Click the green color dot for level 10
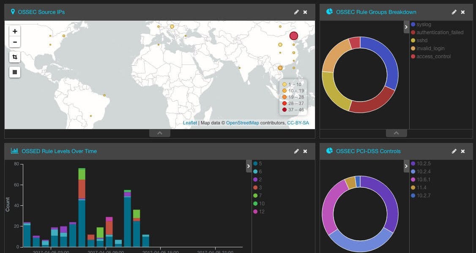The height and width of the screenshot is (253, 476). (x=255, y=204)
